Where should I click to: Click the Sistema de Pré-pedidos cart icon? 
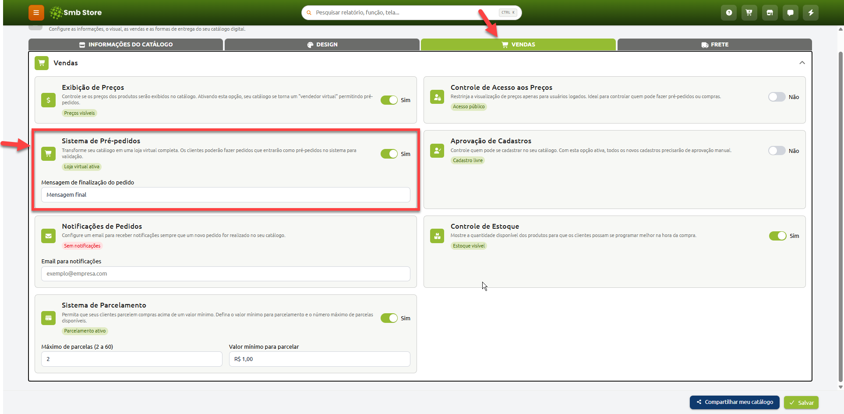point(48,154)
